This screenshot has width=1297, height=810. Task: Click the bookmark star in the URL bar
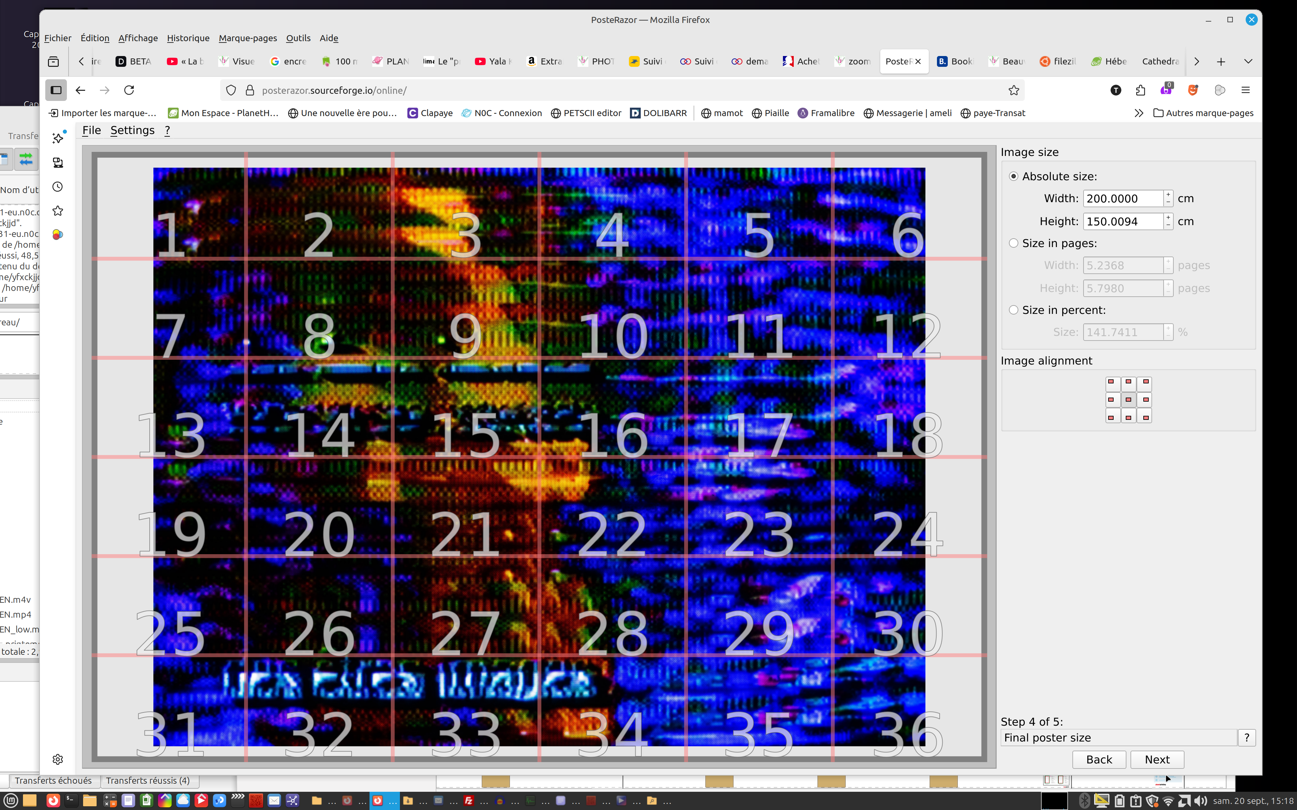pyautogui.click(x=1014, y=90)
